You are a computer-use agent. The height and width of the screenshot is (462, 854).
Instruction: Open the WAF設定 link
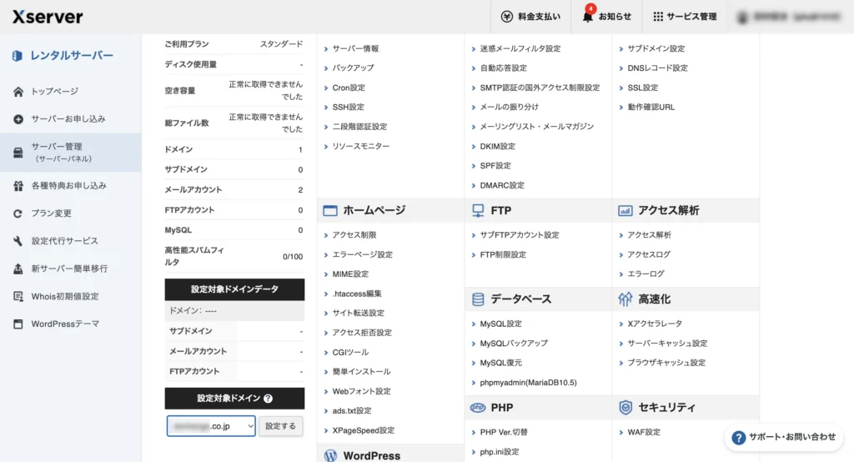tap(644, 432)
